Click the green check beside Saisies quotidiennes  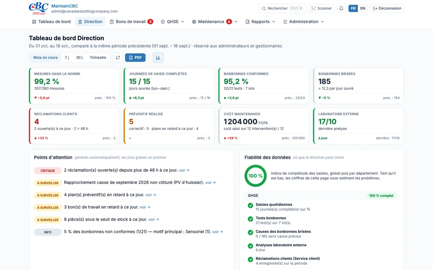(250, 206)
